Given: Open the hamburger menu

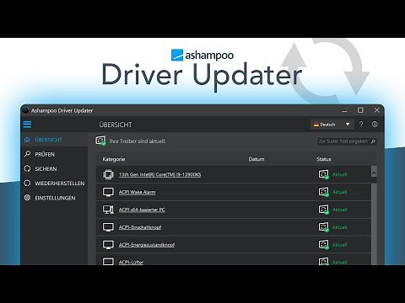Looking at the screenshot, I should tap(27, 125).
